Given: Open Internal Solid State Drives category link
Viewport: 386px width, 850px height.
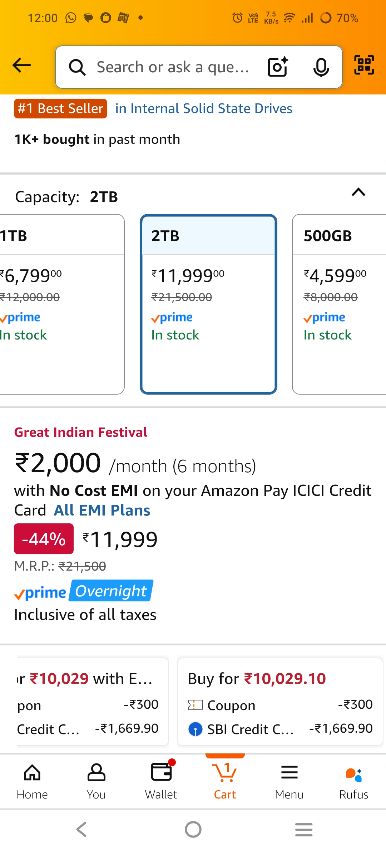Looking at the screenshot, I should (204, 109).
